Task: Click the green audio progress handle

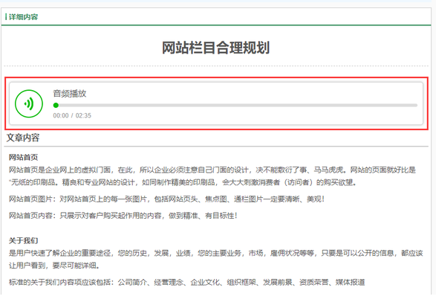Action: coord(56,106)
